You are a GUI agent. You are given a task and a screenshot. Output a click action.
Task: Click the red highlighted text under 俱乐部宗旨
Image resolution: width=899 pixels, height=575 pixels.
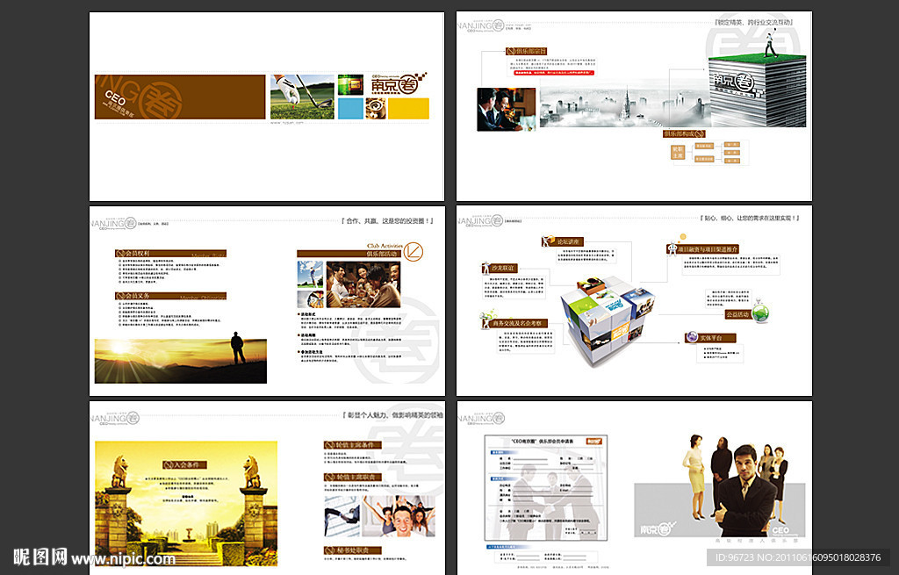click(x=554, y=73)
